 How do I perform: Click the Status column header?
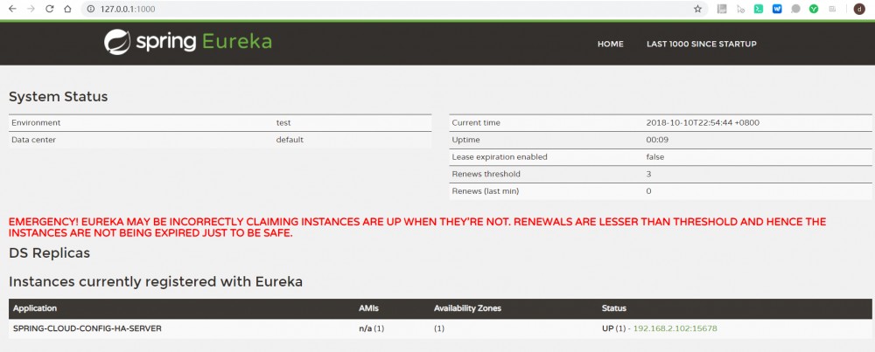pyautogui.click(x=614, y=308)
